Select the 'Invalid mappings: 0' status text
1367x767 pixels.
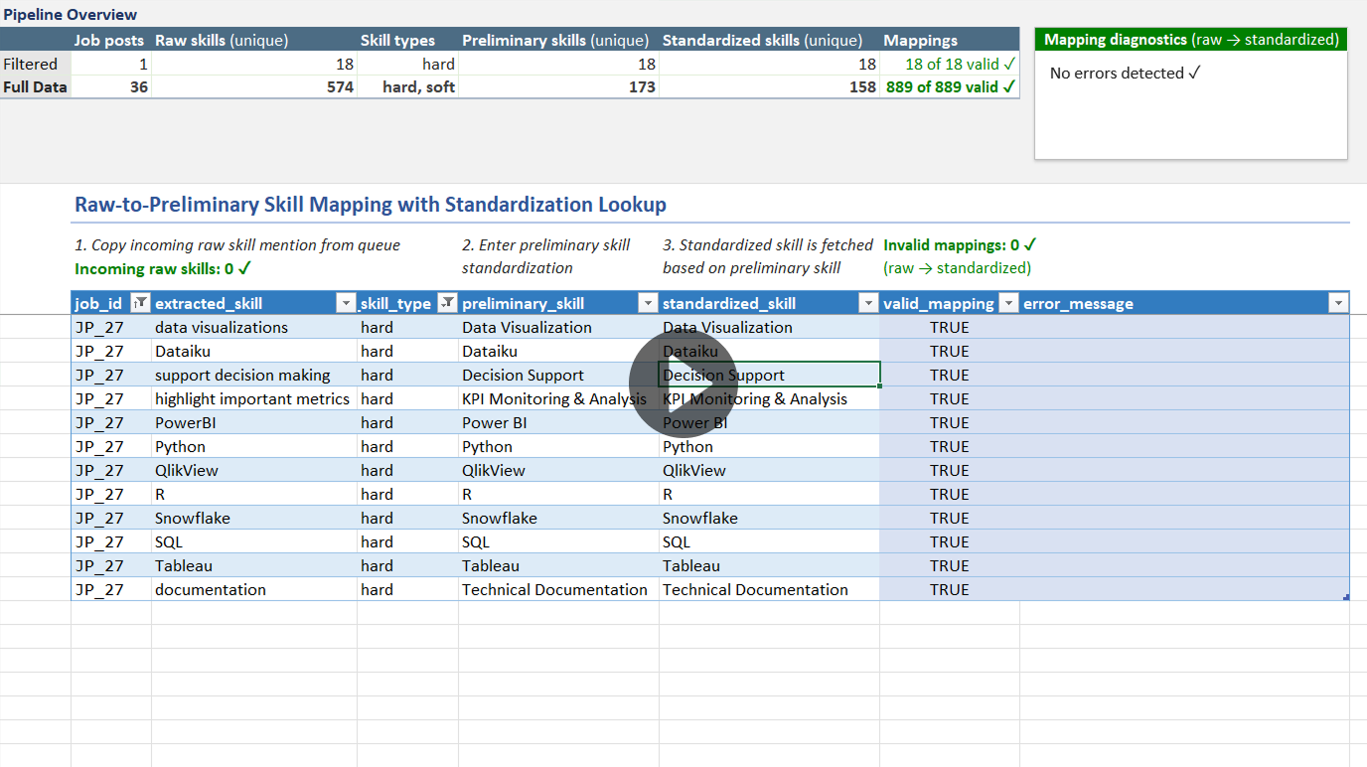click(x=960, y=244)
